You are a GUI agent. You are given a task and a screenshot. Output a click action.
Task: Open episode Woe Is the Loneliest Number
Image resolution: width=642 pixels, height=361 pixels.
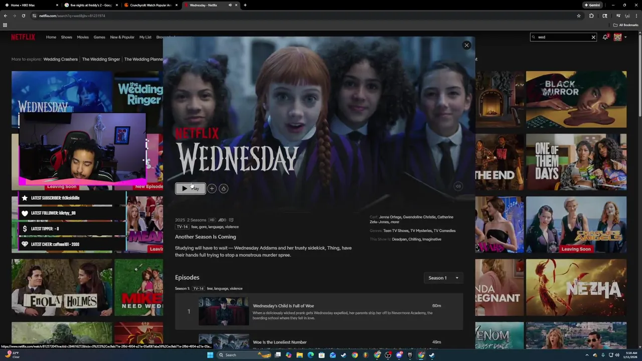(x=319, y=342)
